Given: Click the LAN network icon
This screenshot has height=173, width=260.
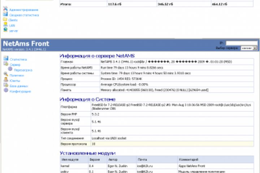Looking at the screenshot, I should pos(5,25).
